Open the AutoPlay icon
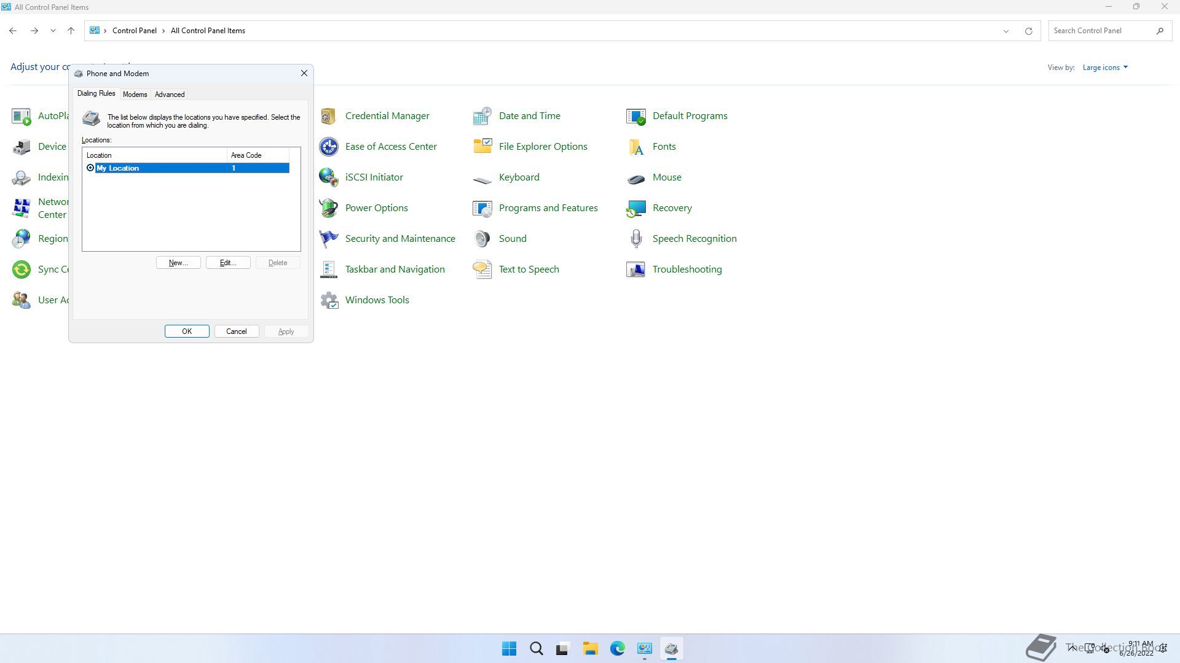Image resolution: width=1180 pixels, height=663 pixels. pos(22,116)
